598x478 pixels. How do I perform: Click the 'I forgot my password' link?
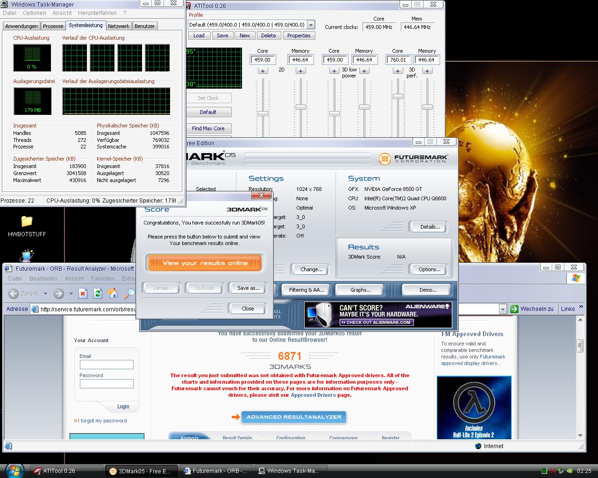point(102,421)
